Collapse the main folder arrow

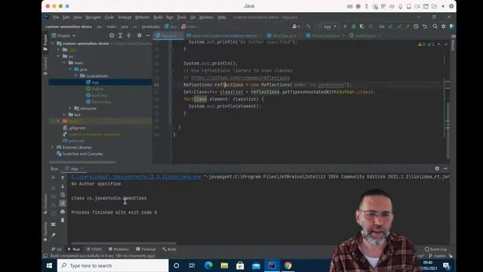64,63
